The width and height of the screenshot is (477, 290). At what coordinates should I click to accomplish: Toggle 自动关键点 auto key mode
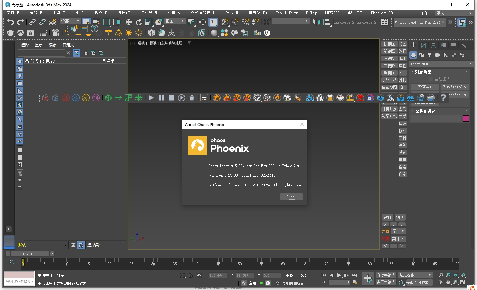tap(386, 275)
